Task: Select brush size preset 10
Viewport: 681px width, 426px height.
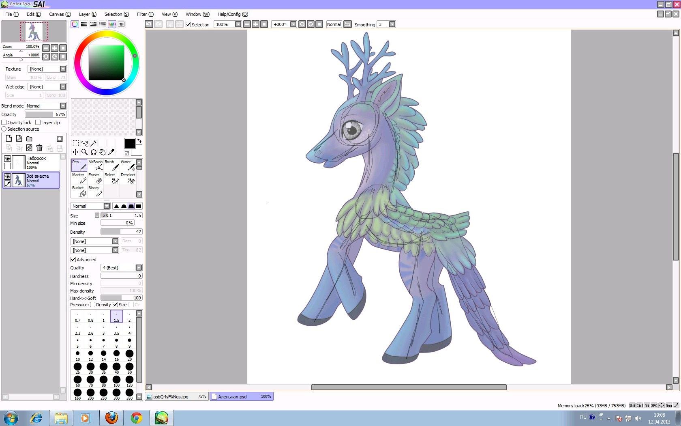Action: (x=77, y=355)
